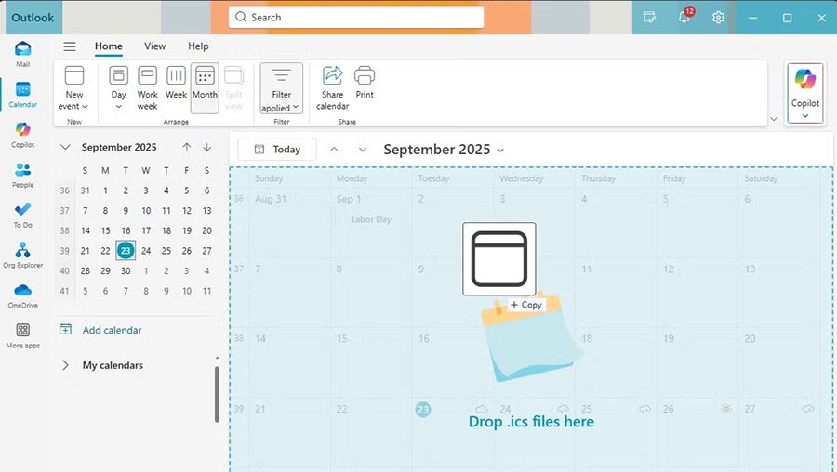Open the To Do app
The height and width of the screenshot is (472, 837).
[x=22, y=214]
